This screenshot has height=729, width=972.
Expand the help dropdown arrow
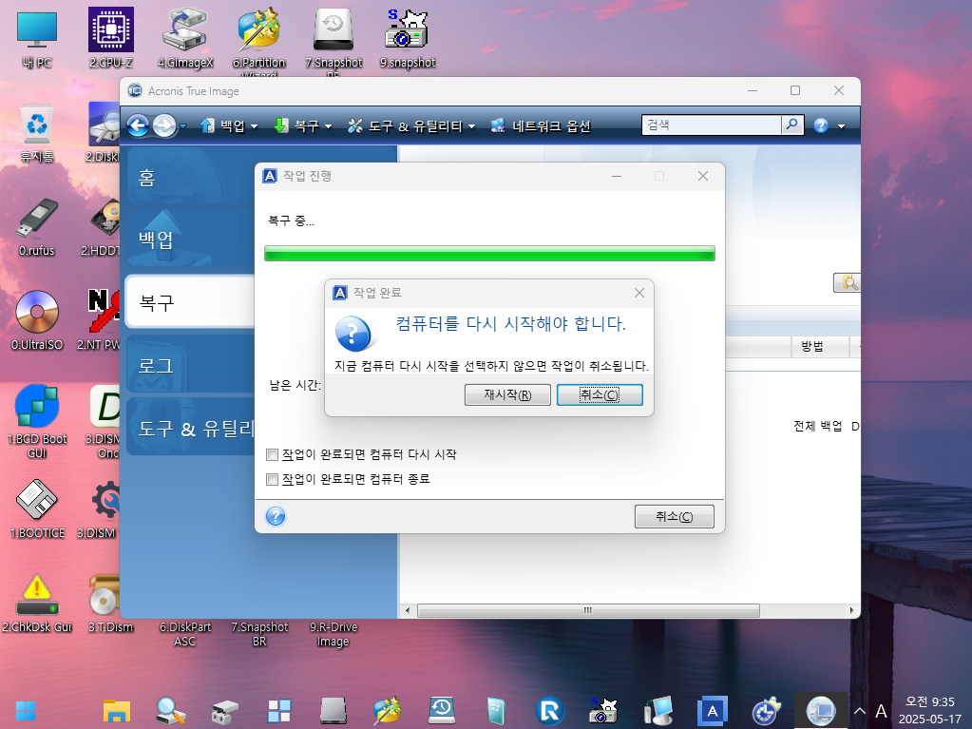pyautogui.click(x=841, y=126)
